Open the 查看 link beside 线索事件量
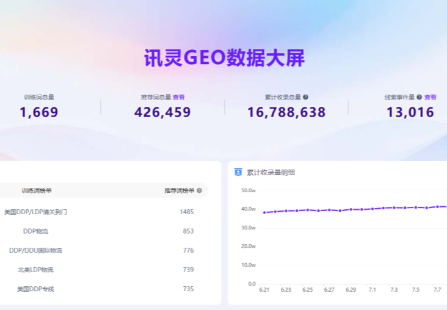 pos(430,97)
